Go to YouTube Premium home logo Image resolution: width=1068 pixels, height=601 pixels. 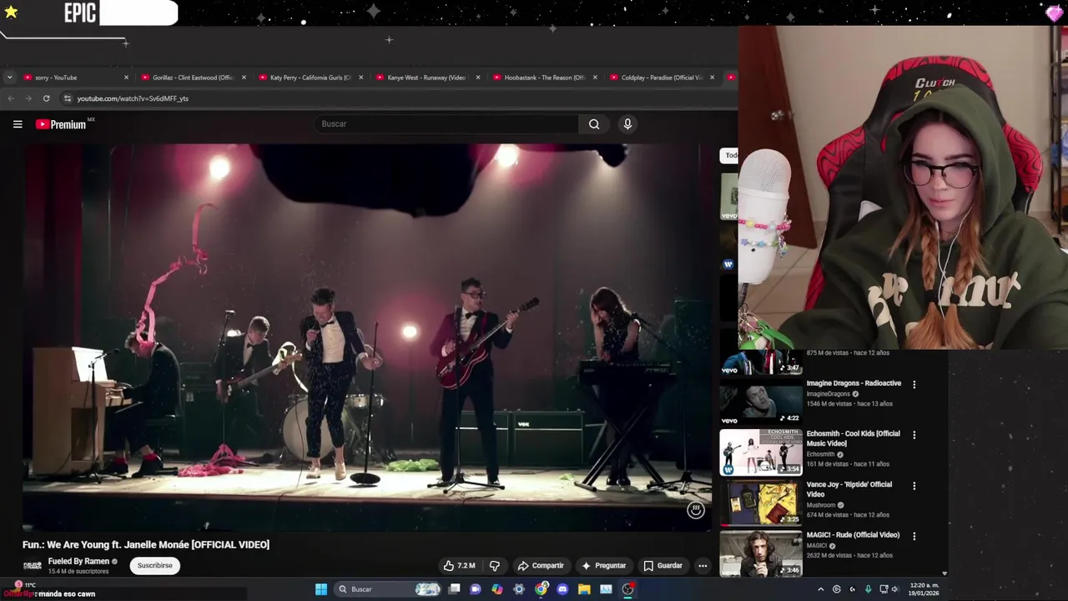[x=61, y=124]
